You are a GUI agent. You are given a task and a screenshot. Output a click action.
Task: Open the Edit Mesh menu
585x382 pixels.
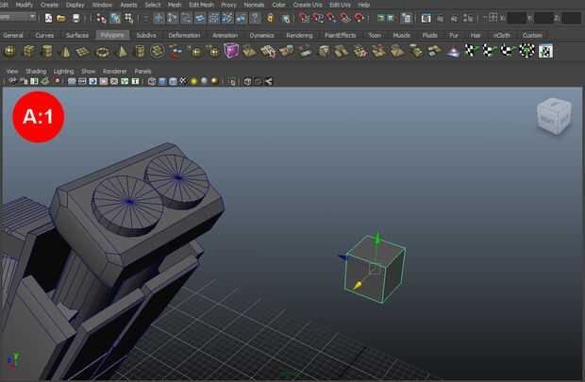(x=202, y=5)
